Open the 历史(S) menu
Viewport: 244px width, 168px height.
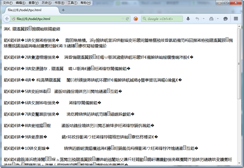47,3
